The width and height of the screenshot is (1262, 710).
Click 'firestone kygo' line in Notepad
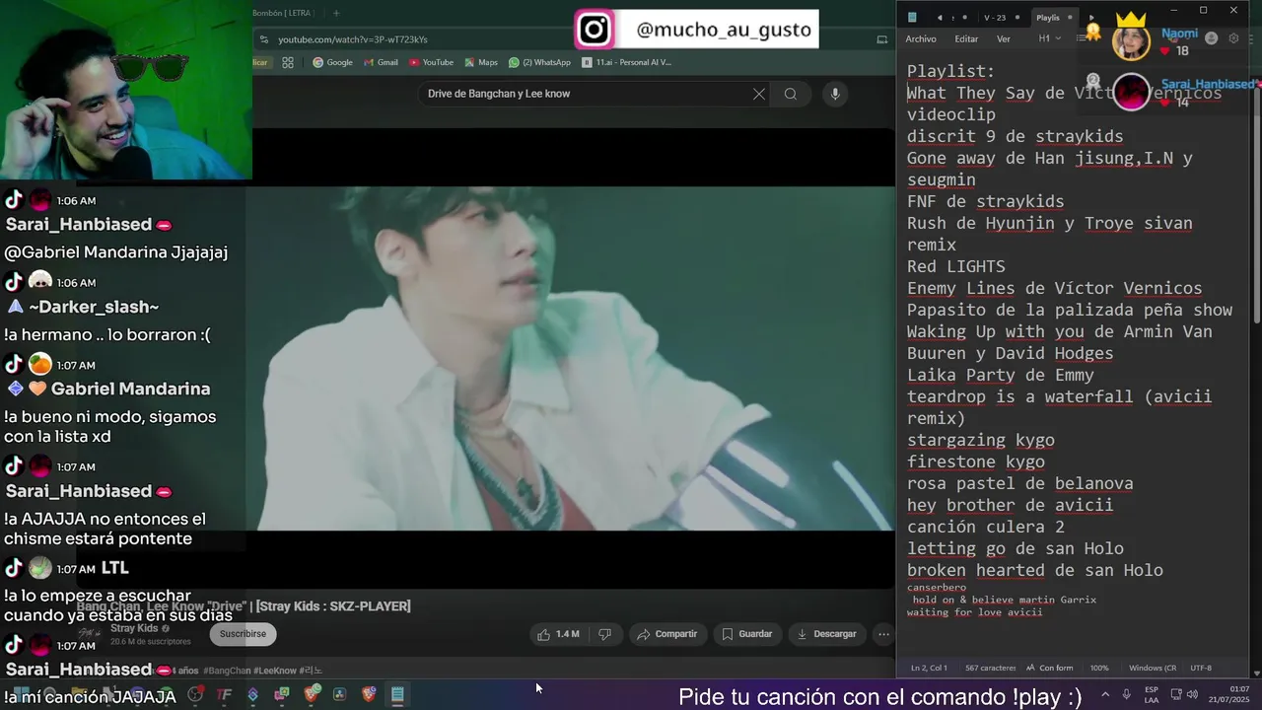[975, 461]
